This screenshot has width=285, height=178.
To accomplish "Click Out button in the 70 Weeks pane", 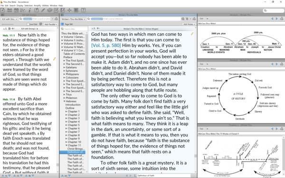I will (201, 129).
